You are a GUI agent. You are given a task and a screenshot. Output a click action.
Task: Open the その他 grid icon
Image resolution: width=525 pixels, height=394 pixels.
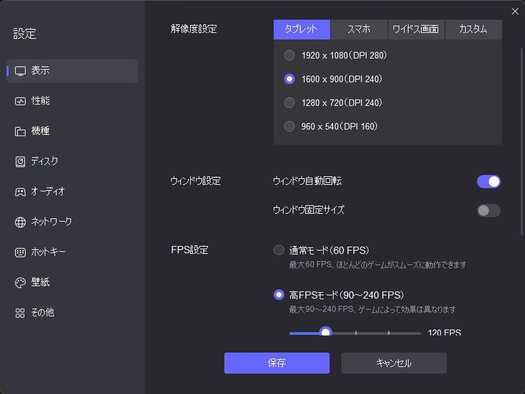pyautogui.click(x=20, y=313)
